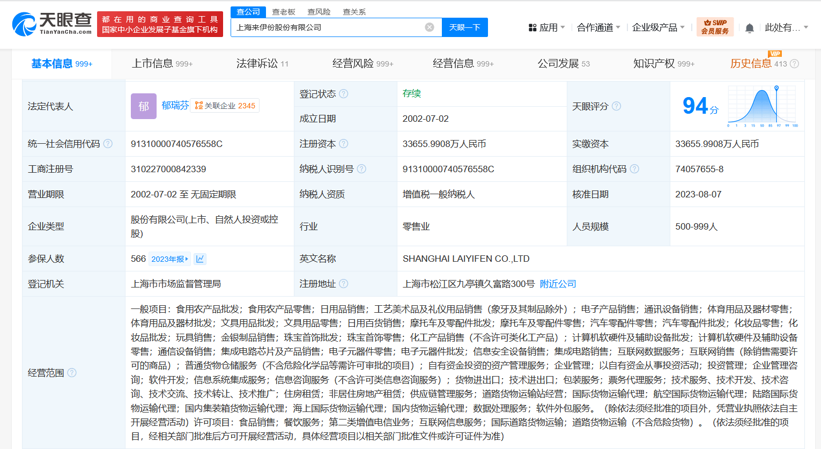Click help icon beside 登记状态
Viewport: 821px width, 449px height.
pyautogui.click(x=344, y=94)
